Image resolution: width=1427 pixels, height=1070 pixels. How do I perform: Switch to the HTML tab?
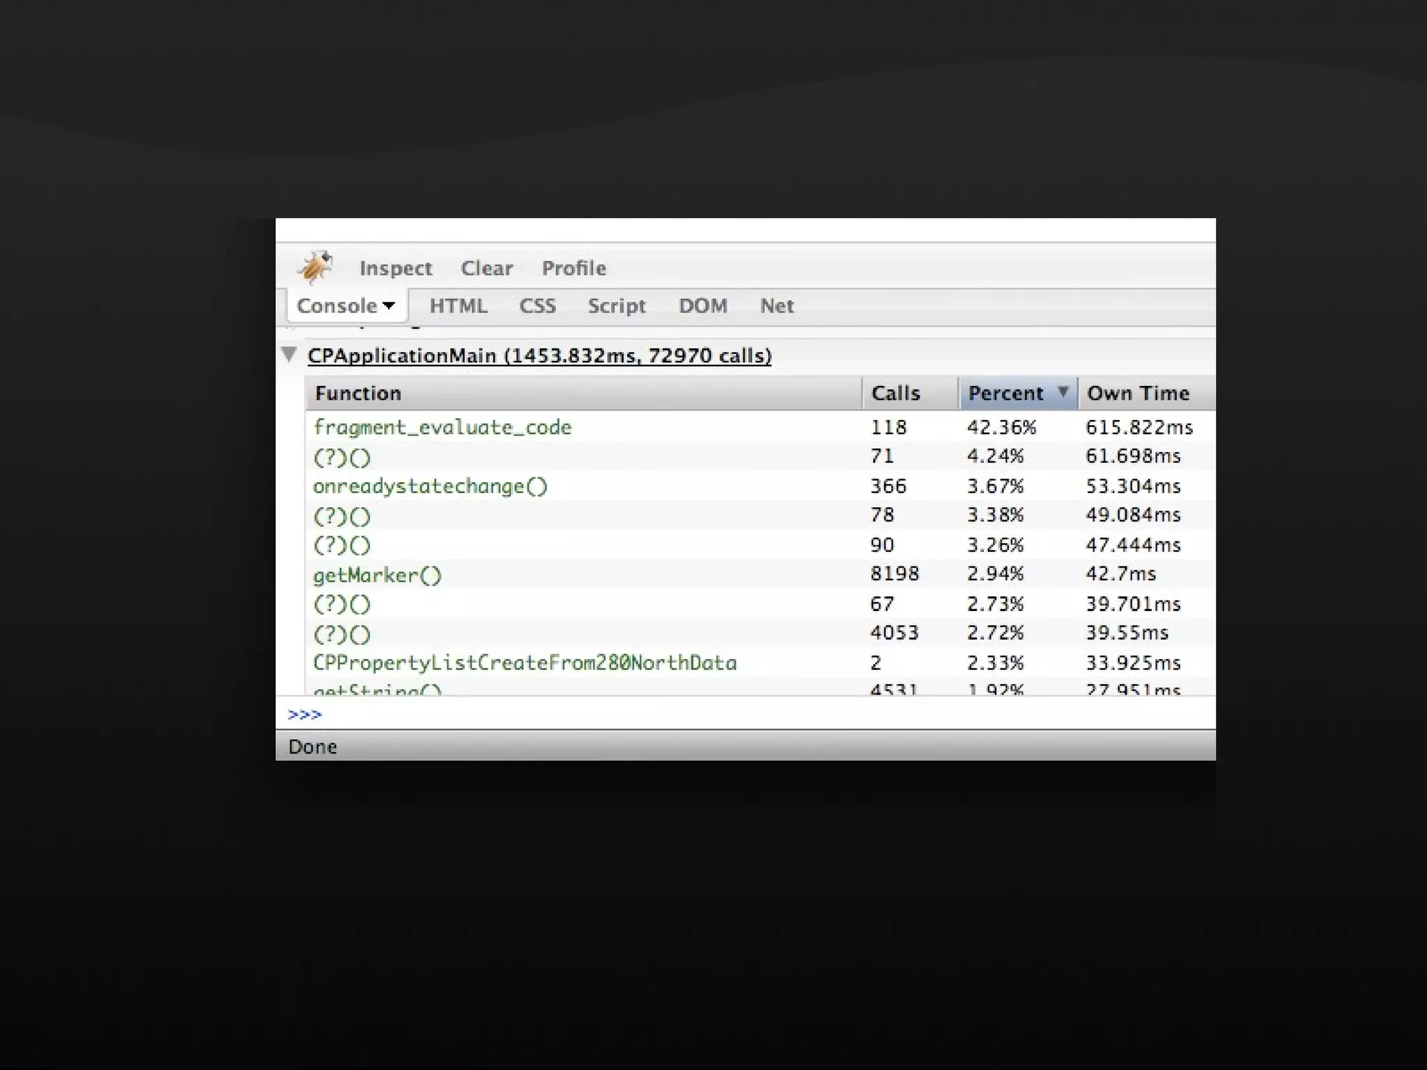point(458,306)
